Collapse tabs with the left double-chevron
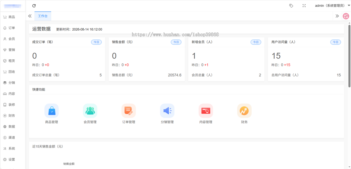 click(x=30, y=16)
